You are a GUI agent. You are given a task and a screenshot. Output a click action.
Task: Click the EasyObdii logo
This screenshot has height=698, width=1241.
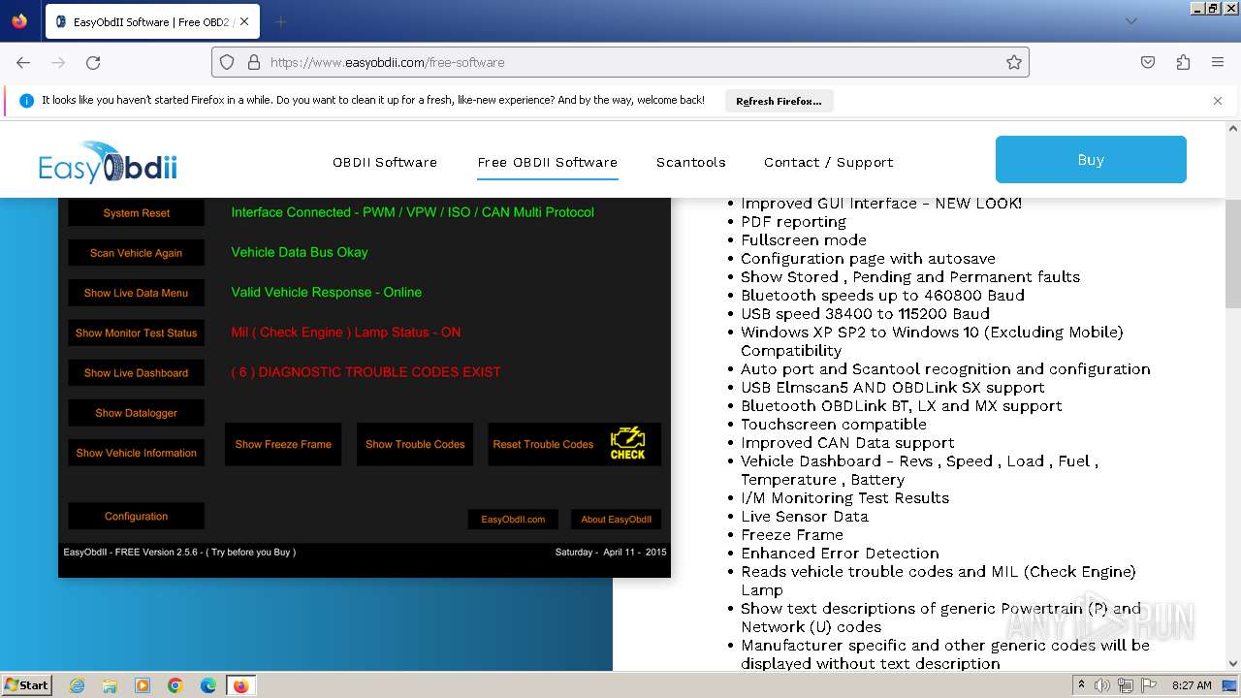108,162
